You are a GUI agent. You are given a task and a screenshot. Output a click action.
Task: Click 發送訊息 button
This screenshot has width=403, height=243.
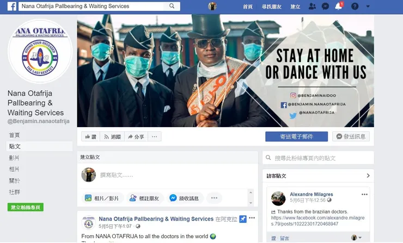click(x=351, y=136)
